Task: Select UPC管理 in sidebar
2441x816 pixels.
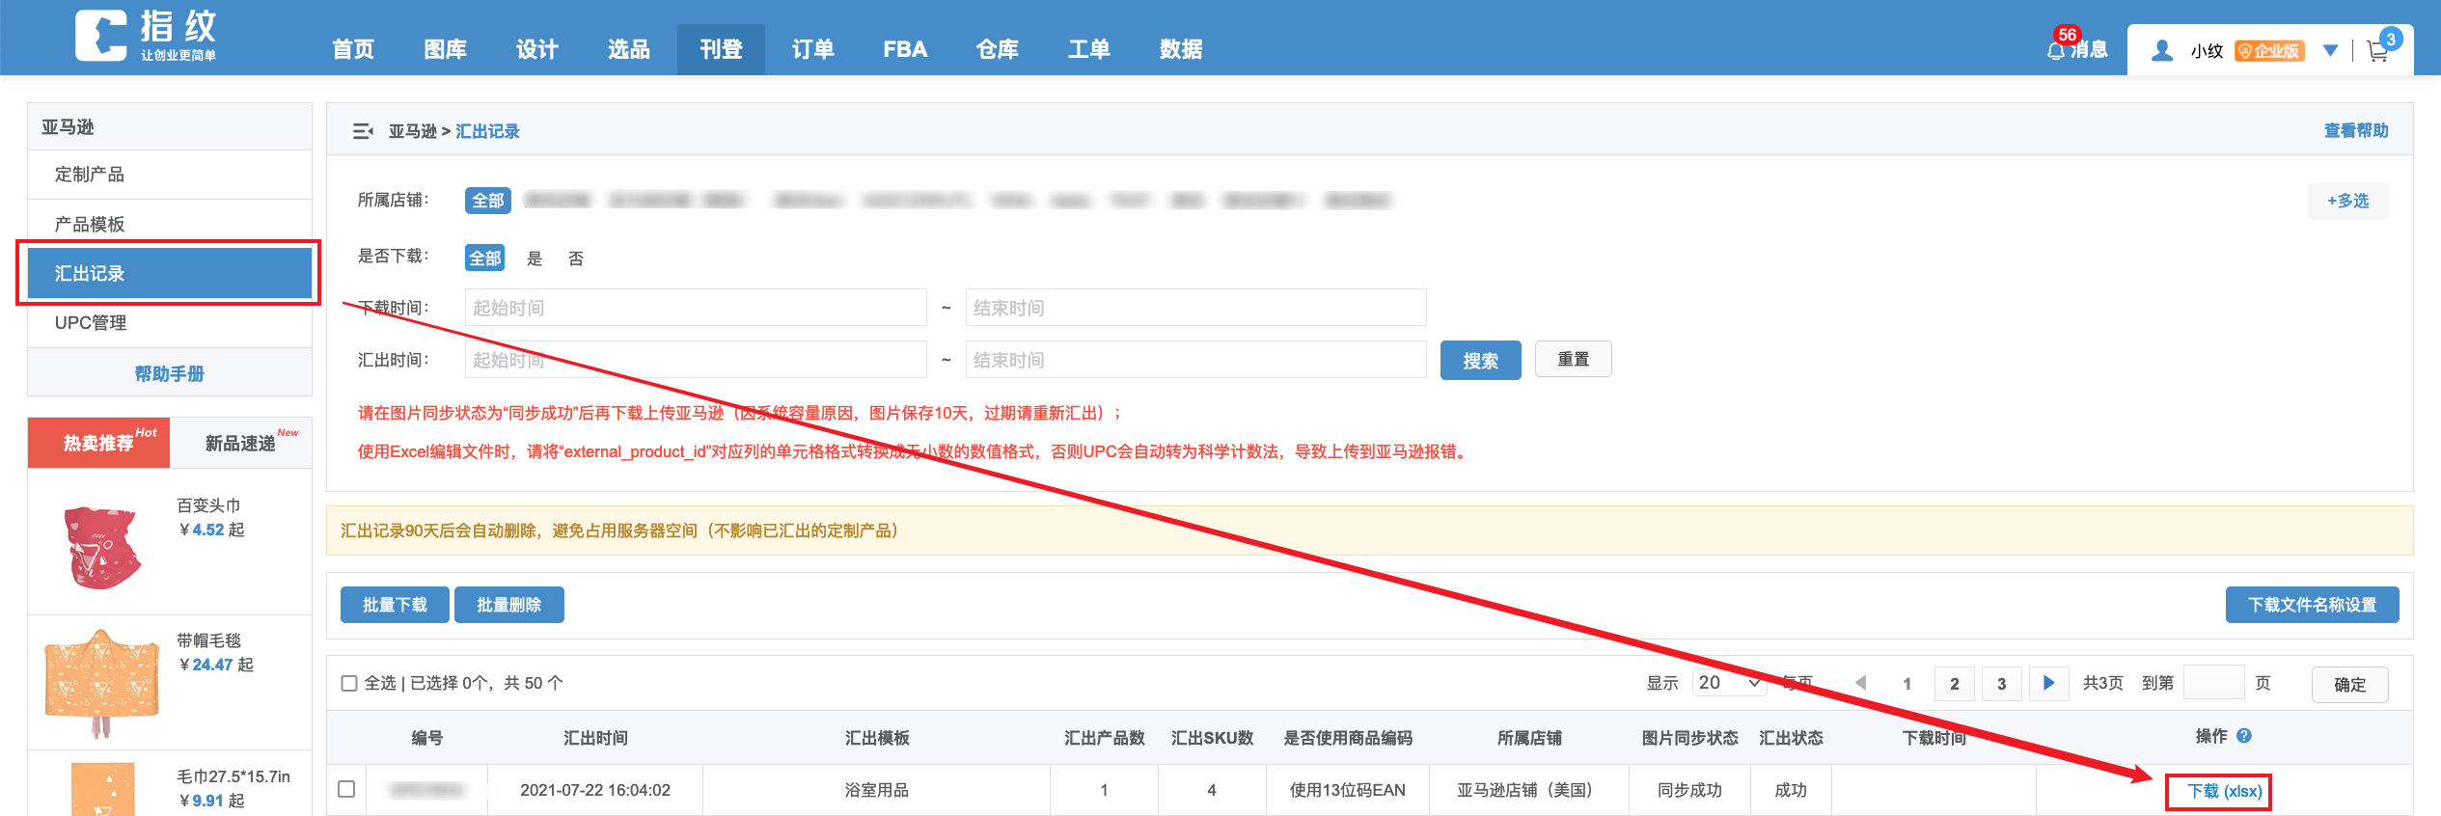Action: (170, 323)
